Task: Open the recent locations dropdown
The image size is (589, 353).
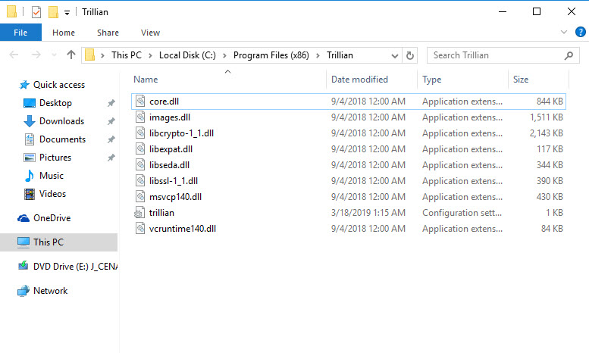Action: coord(54,55)
